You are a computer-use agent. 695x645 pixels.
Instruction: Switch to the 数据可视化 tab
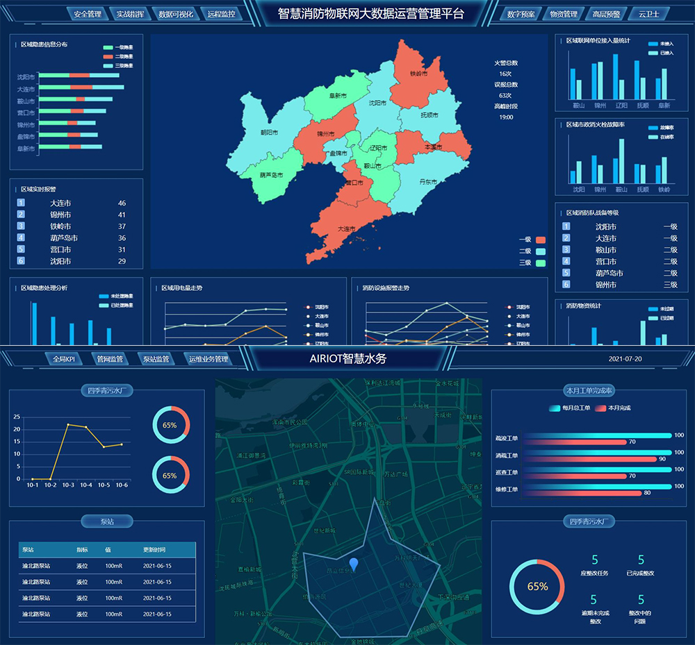click(x=177, y=14)
